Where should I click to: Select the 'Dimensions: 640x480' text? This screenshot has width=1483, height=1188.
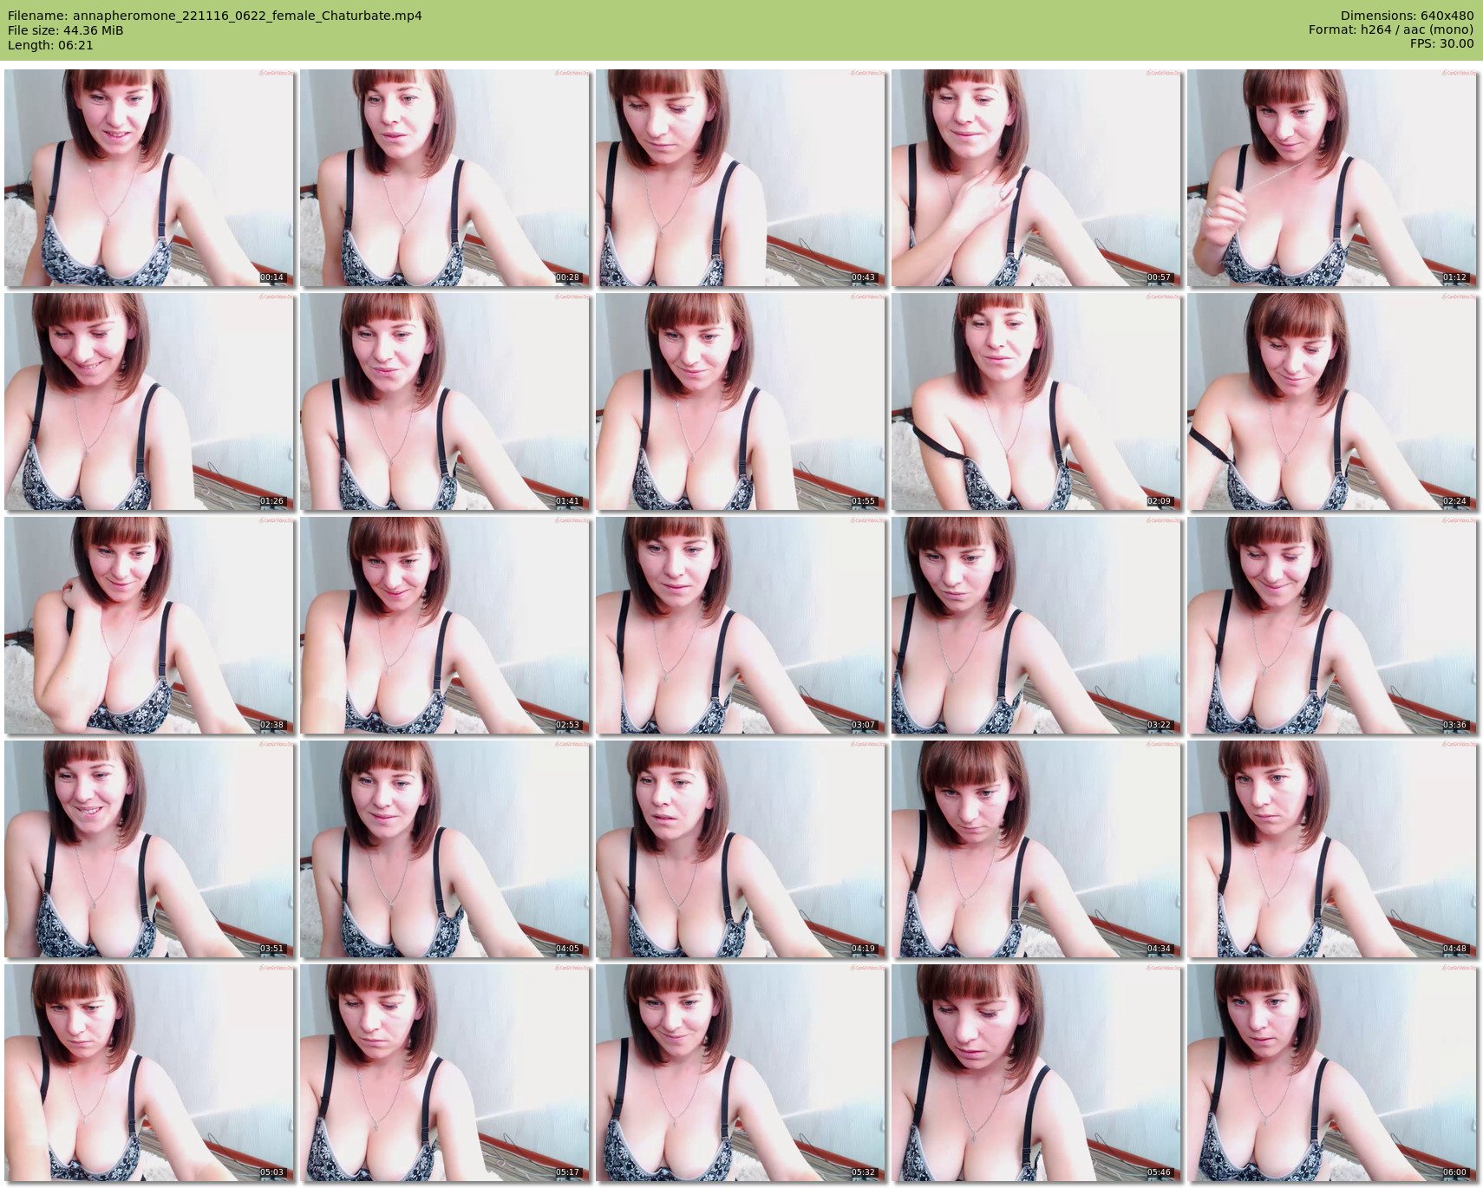point(1407,16)
